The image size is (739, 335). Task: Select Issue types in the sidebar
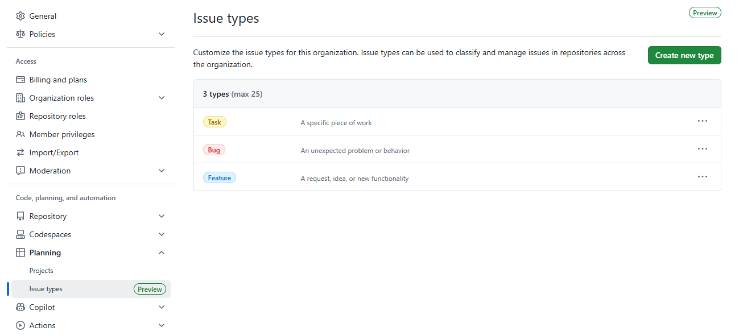tap(46, 288)
